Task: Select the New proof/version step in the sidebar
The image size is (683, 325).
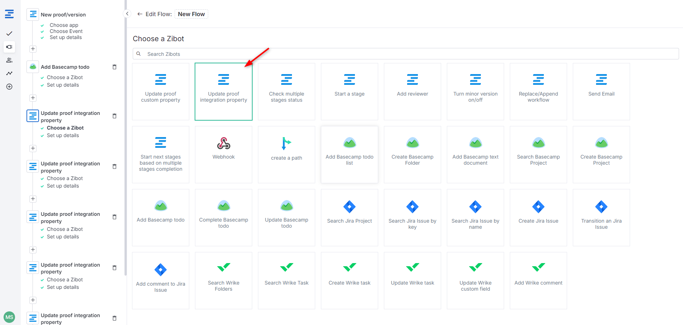Action: tap(63, 15)
